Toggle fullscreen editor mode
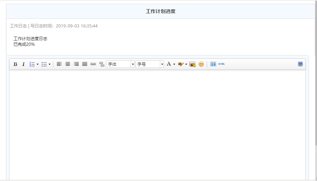Image resolution: width=317 pixels, height=181 pixels. (x=300, y=64)
